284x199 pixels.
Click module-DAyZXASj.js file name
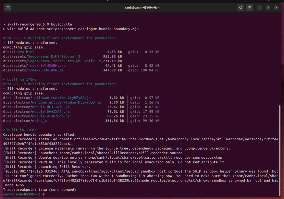(51, 112)
